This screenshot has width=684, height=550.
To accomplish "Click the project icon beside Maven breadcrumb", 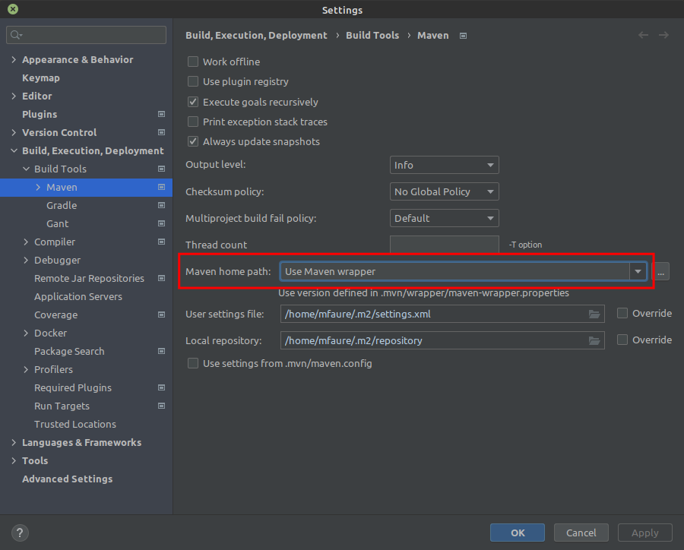I will 464,36.
